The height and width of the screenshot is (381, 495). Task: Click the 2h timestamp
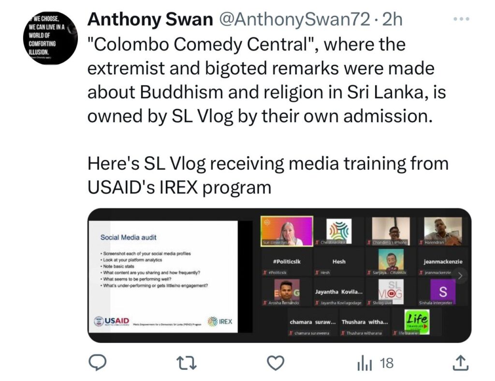(393, 19)
